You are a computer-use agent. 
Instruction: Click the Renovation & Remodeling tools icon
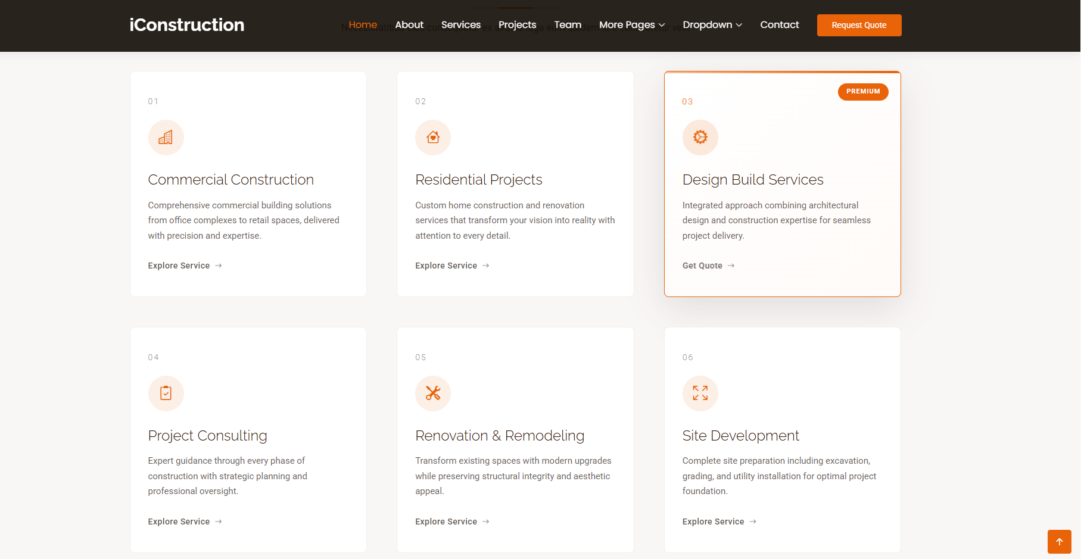[x=433, y=394]
